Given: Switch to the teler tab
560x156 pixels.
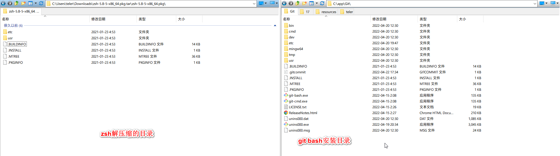Looking at the screenshot, I should pos(346,12).
